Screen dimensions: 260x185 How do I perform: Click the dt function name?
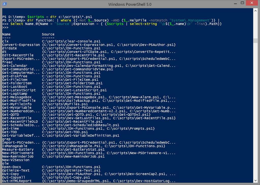point(4,52)
